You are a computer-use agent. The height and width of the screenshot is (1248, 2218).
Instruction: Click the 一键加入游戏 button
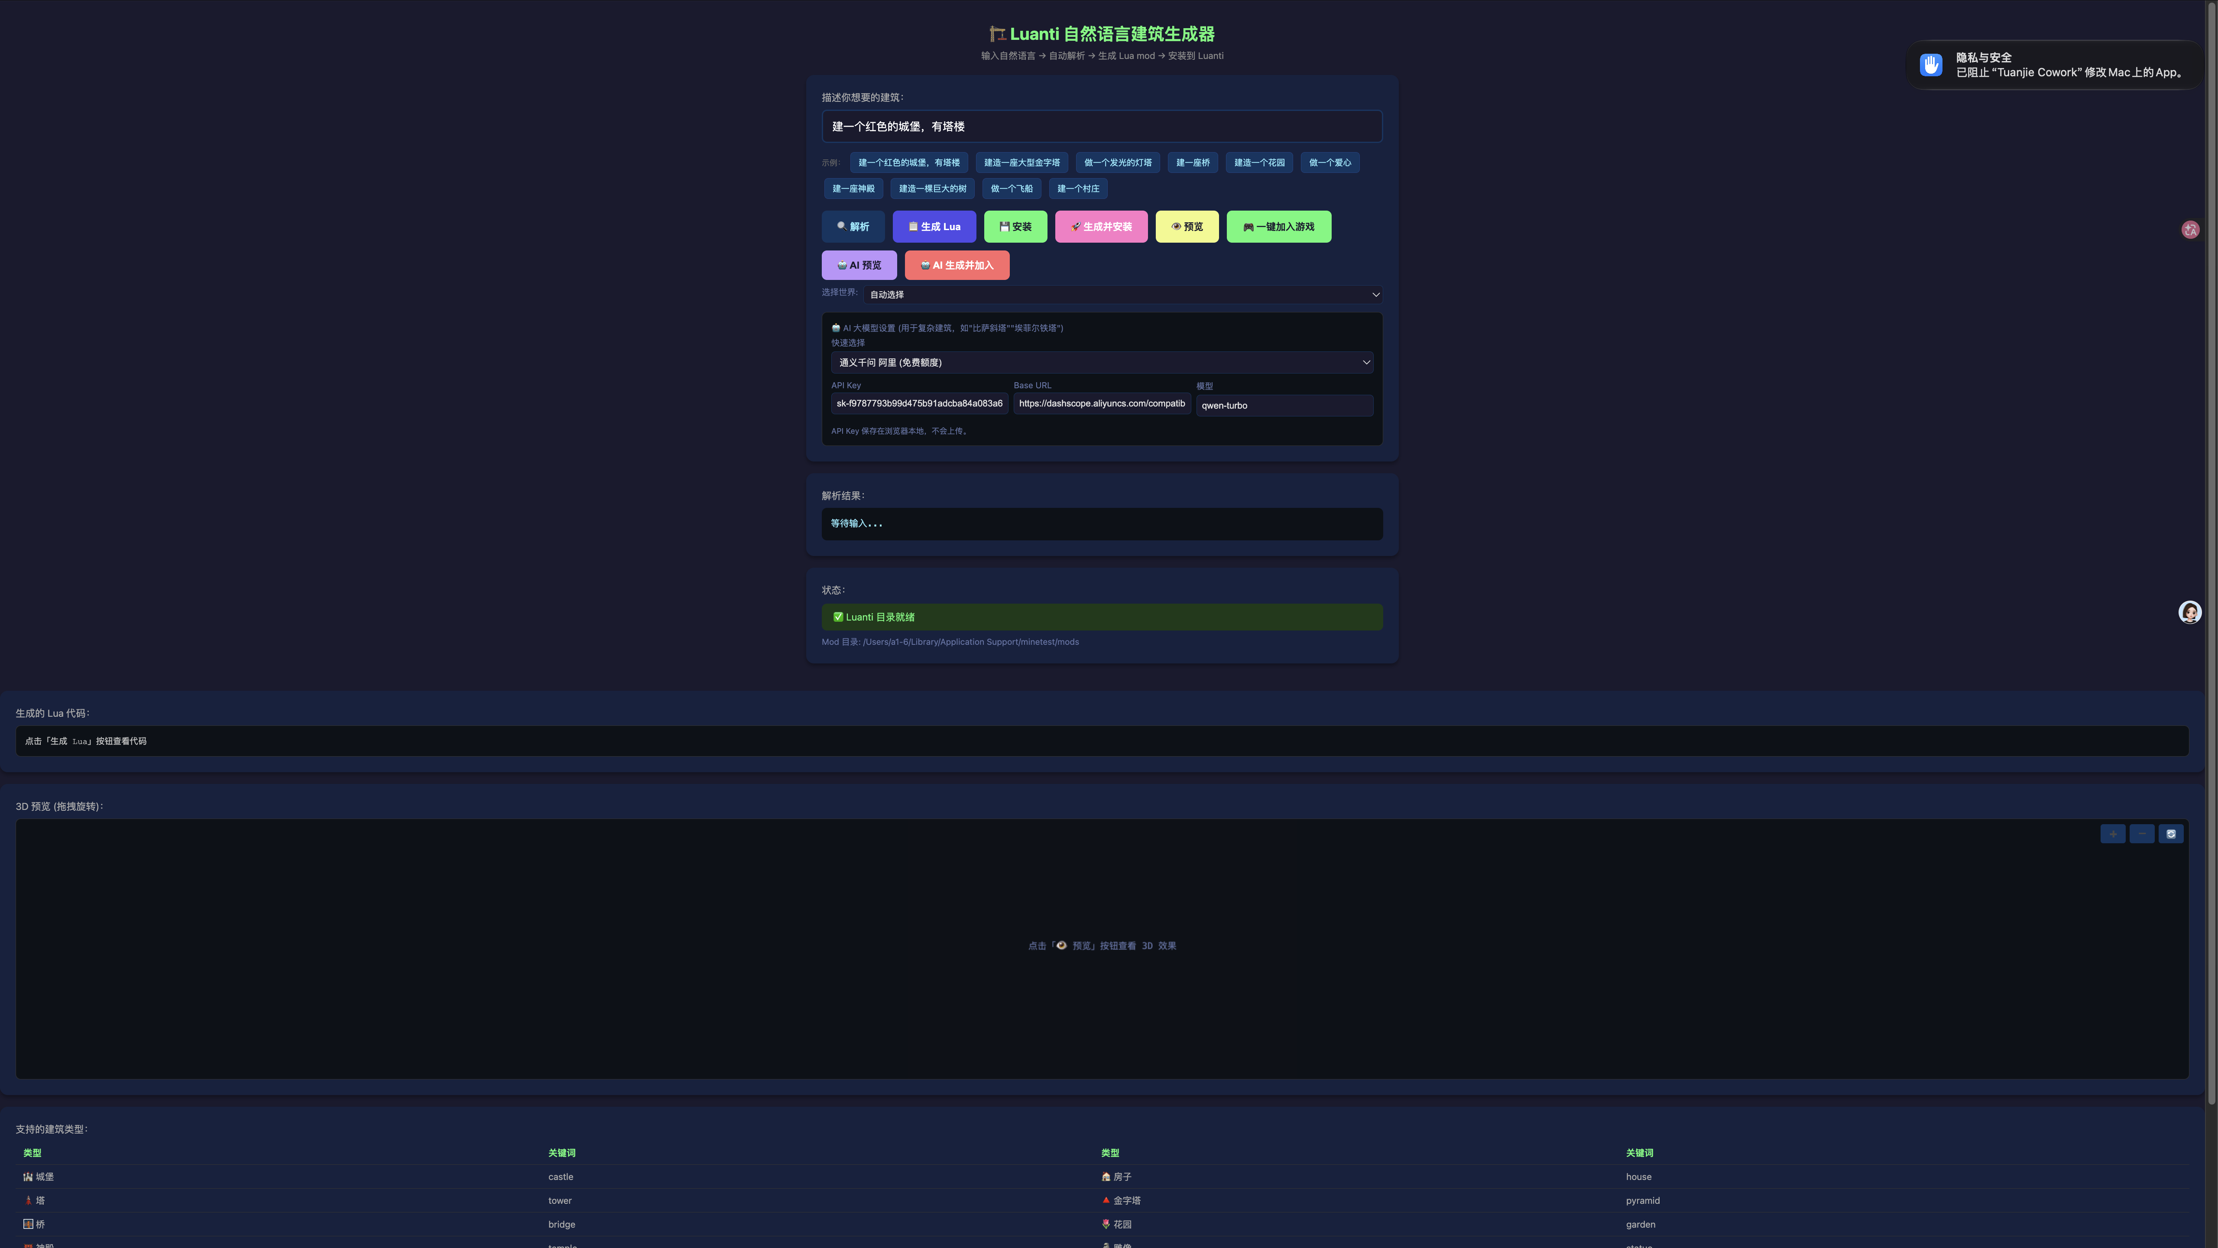pyautogui.click(x=1279, y=227)
